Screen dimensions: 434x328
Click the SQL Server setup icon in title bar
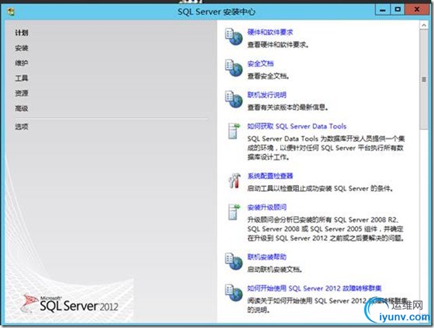[11, 12]
